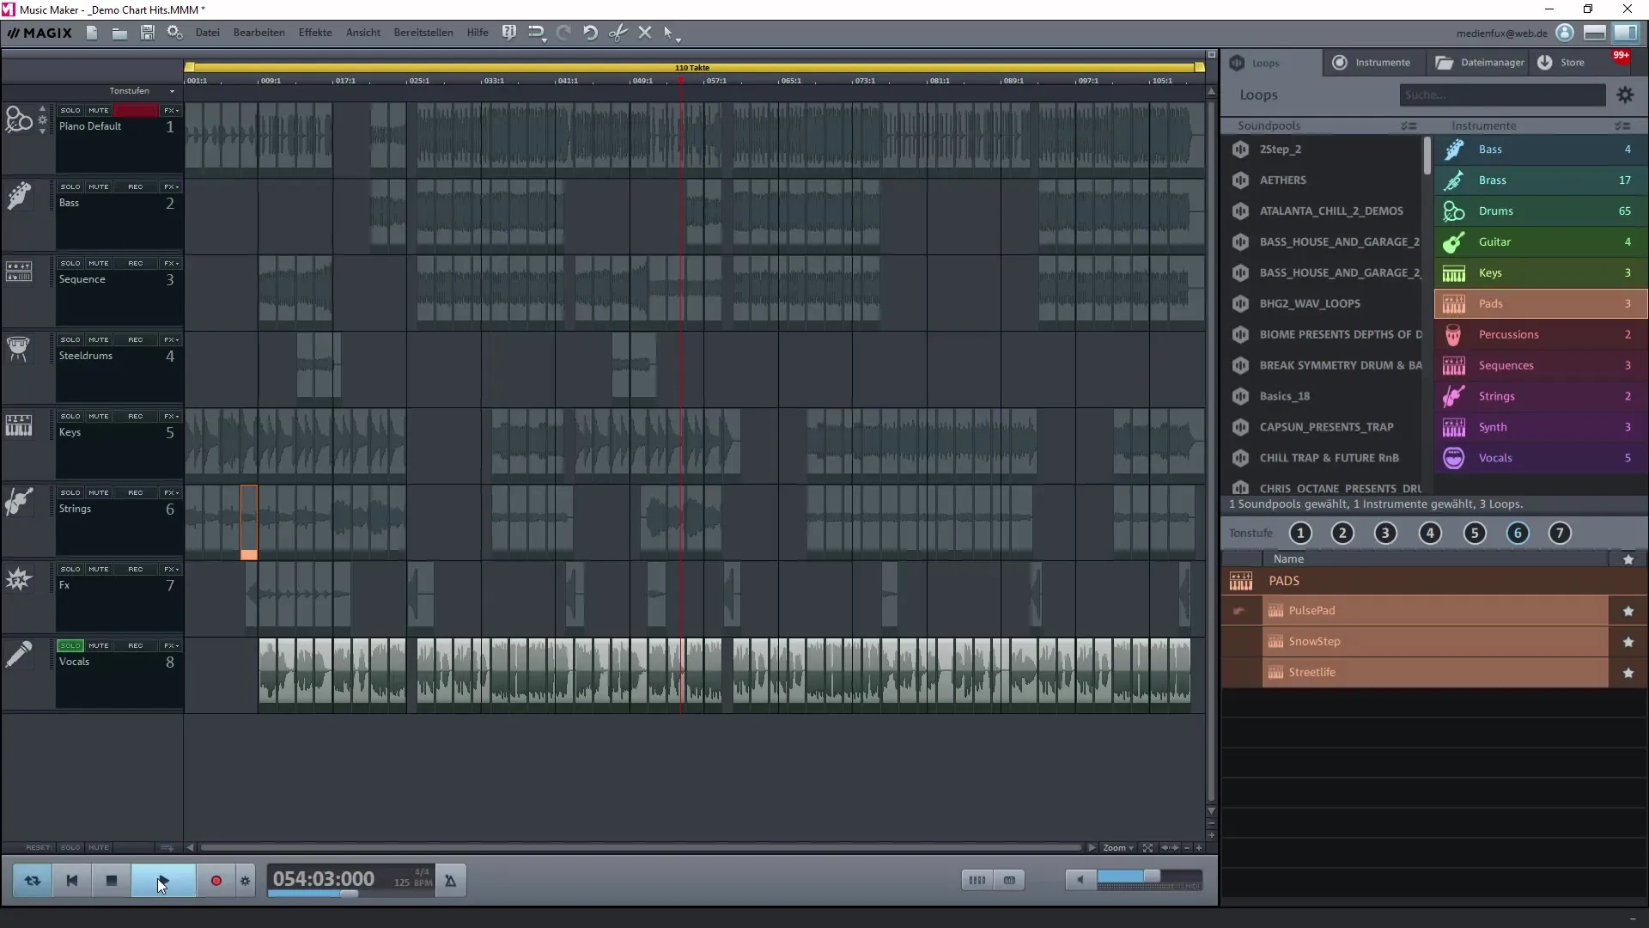1649x928 pixels.
Task: Click the scissors cut tool
Action: [x=618, y=33]
